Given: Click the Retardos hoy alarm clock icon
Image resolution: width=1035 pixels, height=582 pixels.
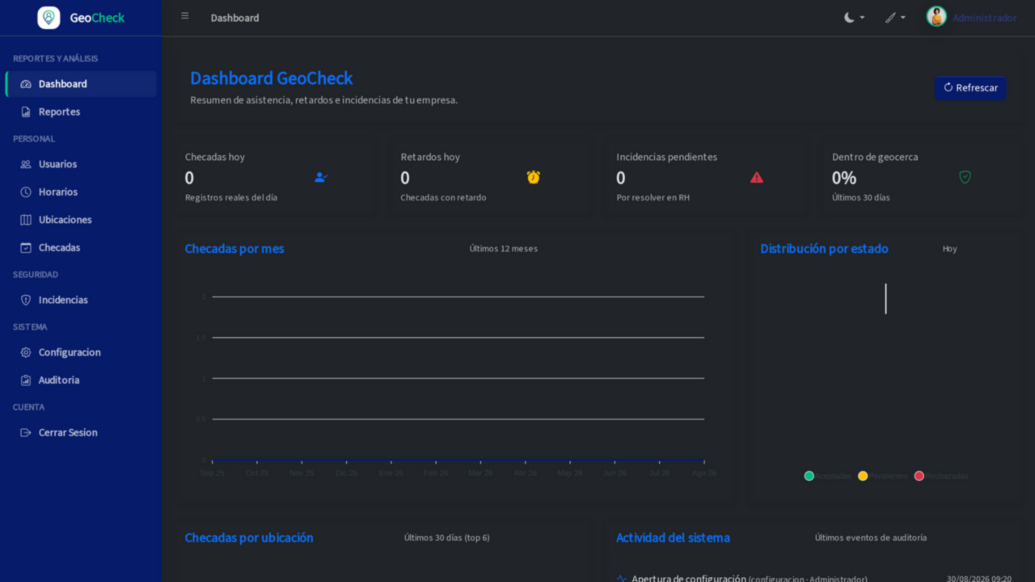Looking at the screenshot, I should [x=534, y=177].
